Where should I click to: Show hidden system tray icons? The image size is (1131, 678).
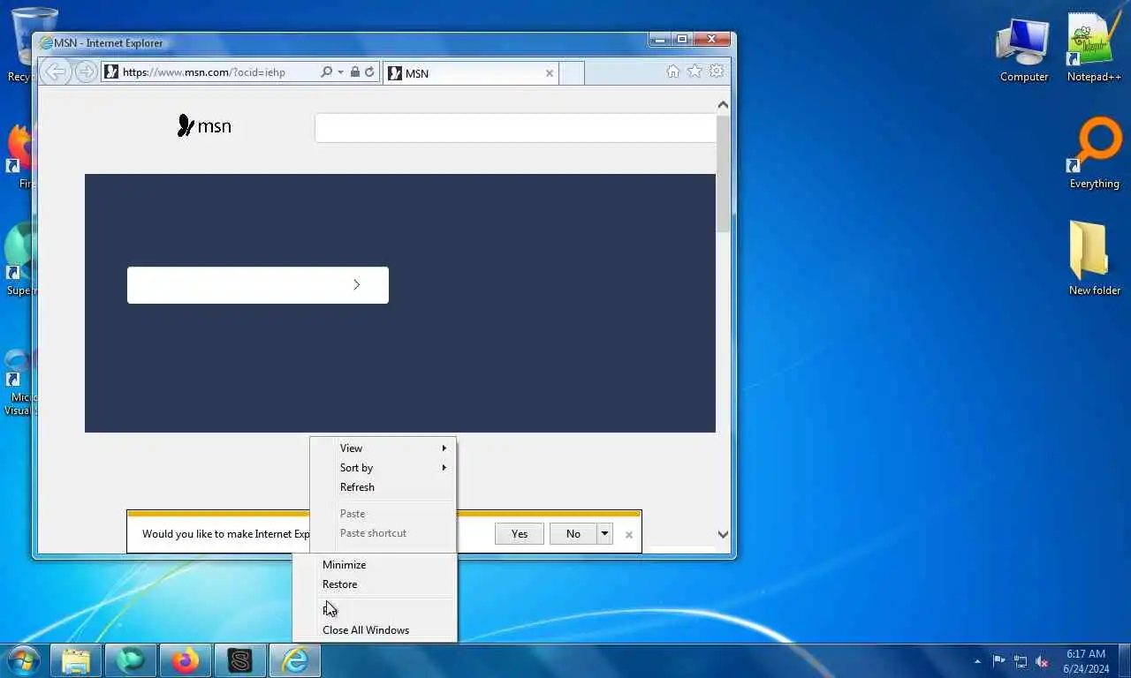click(x=977, y=661)
